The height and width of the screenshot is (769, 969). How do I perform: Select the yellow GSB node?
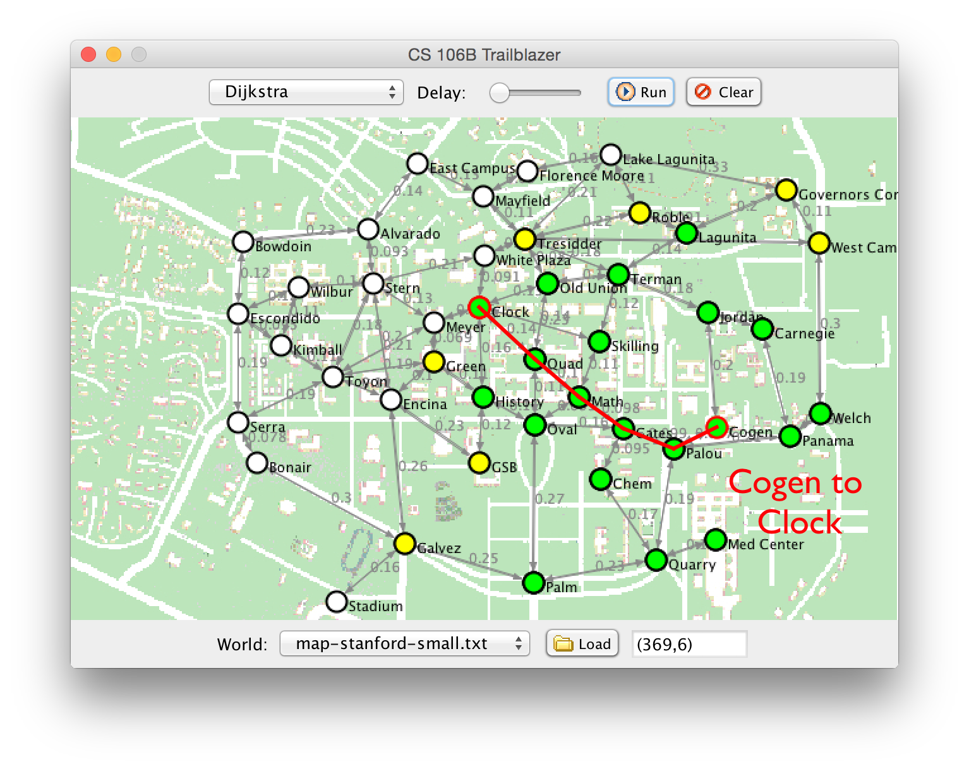pos(479,463)
